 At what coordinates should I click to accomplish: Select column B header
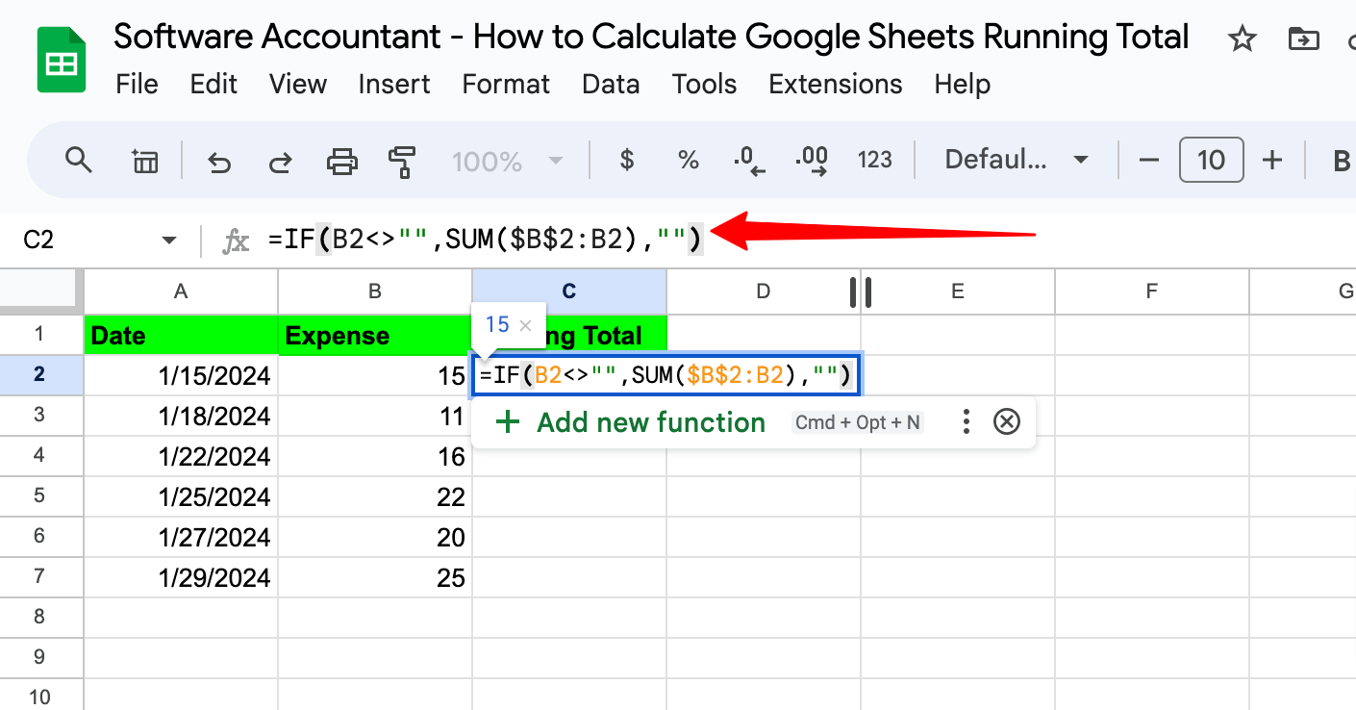[375, 291]
